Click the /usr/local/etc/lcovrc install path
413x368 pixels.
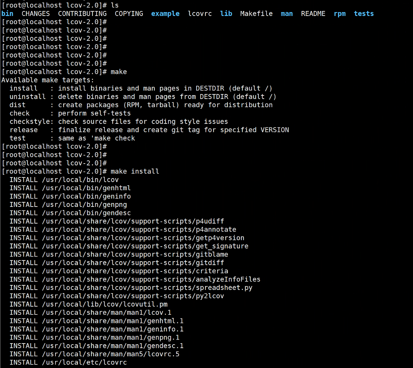(84, 362)
